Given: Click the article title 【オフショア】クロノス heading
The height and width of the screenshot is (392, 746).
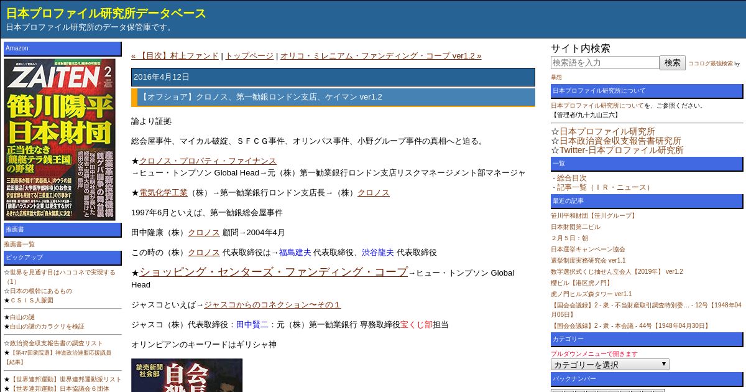Looking at the screenshot, I should (x=261, y=97).
